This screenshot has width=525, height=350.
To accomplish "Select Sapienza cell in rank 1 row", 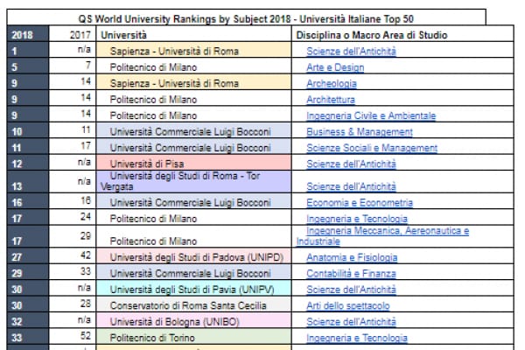I will 193,50.
